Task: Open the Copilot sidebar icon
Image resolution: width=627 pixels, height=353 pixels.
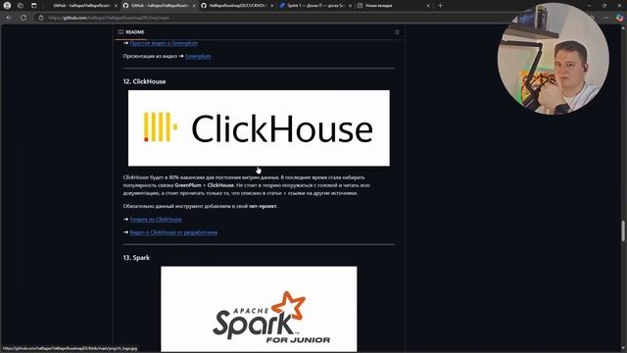Action: coord(619,18)
